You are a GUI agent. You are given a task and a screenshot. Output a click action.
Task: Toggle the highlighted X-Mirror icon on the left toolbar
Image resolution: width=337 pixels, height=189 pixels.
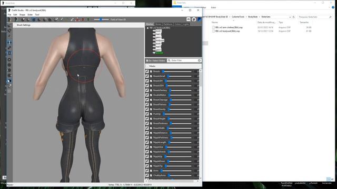[x=9, y=43]
